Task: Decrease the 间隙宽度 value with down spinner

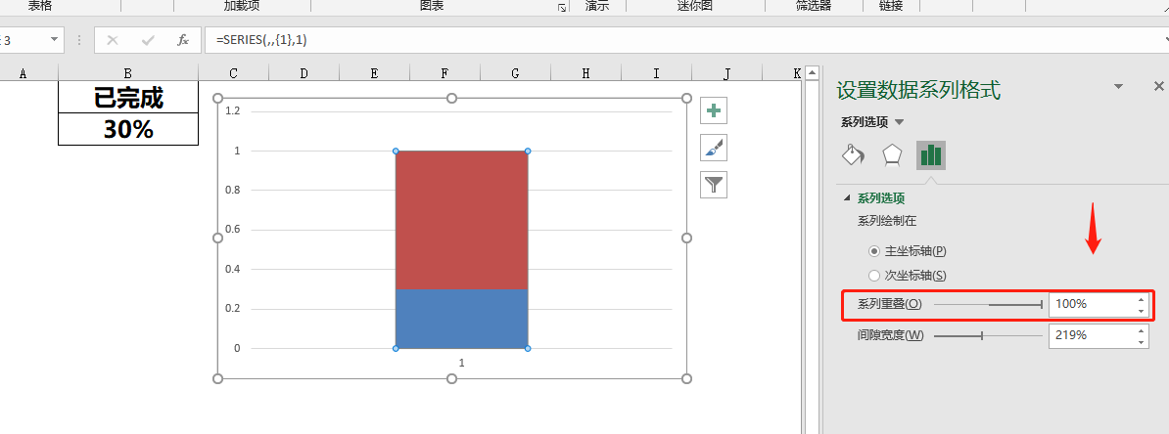Action: click(x=1141, y=341)
